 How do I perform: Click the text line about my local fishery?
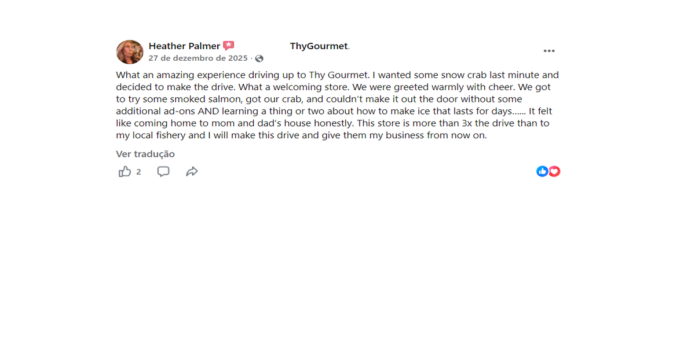click(x=301, y=136)
